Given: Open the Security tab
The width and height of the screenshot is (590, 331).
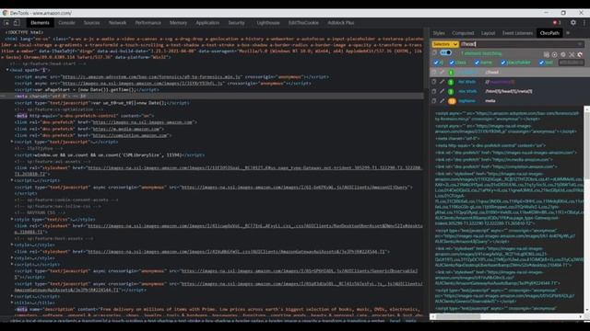Looking at the screenshot, I should [236, 23].
